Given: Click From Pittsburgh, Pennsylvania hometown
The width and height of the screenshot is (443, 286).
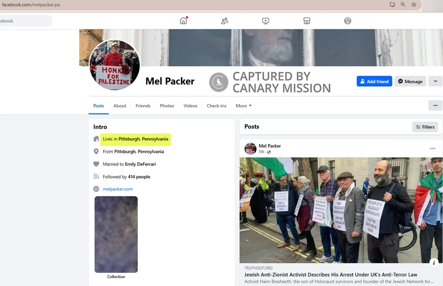Looking at the screenshot, I should 133,152.
